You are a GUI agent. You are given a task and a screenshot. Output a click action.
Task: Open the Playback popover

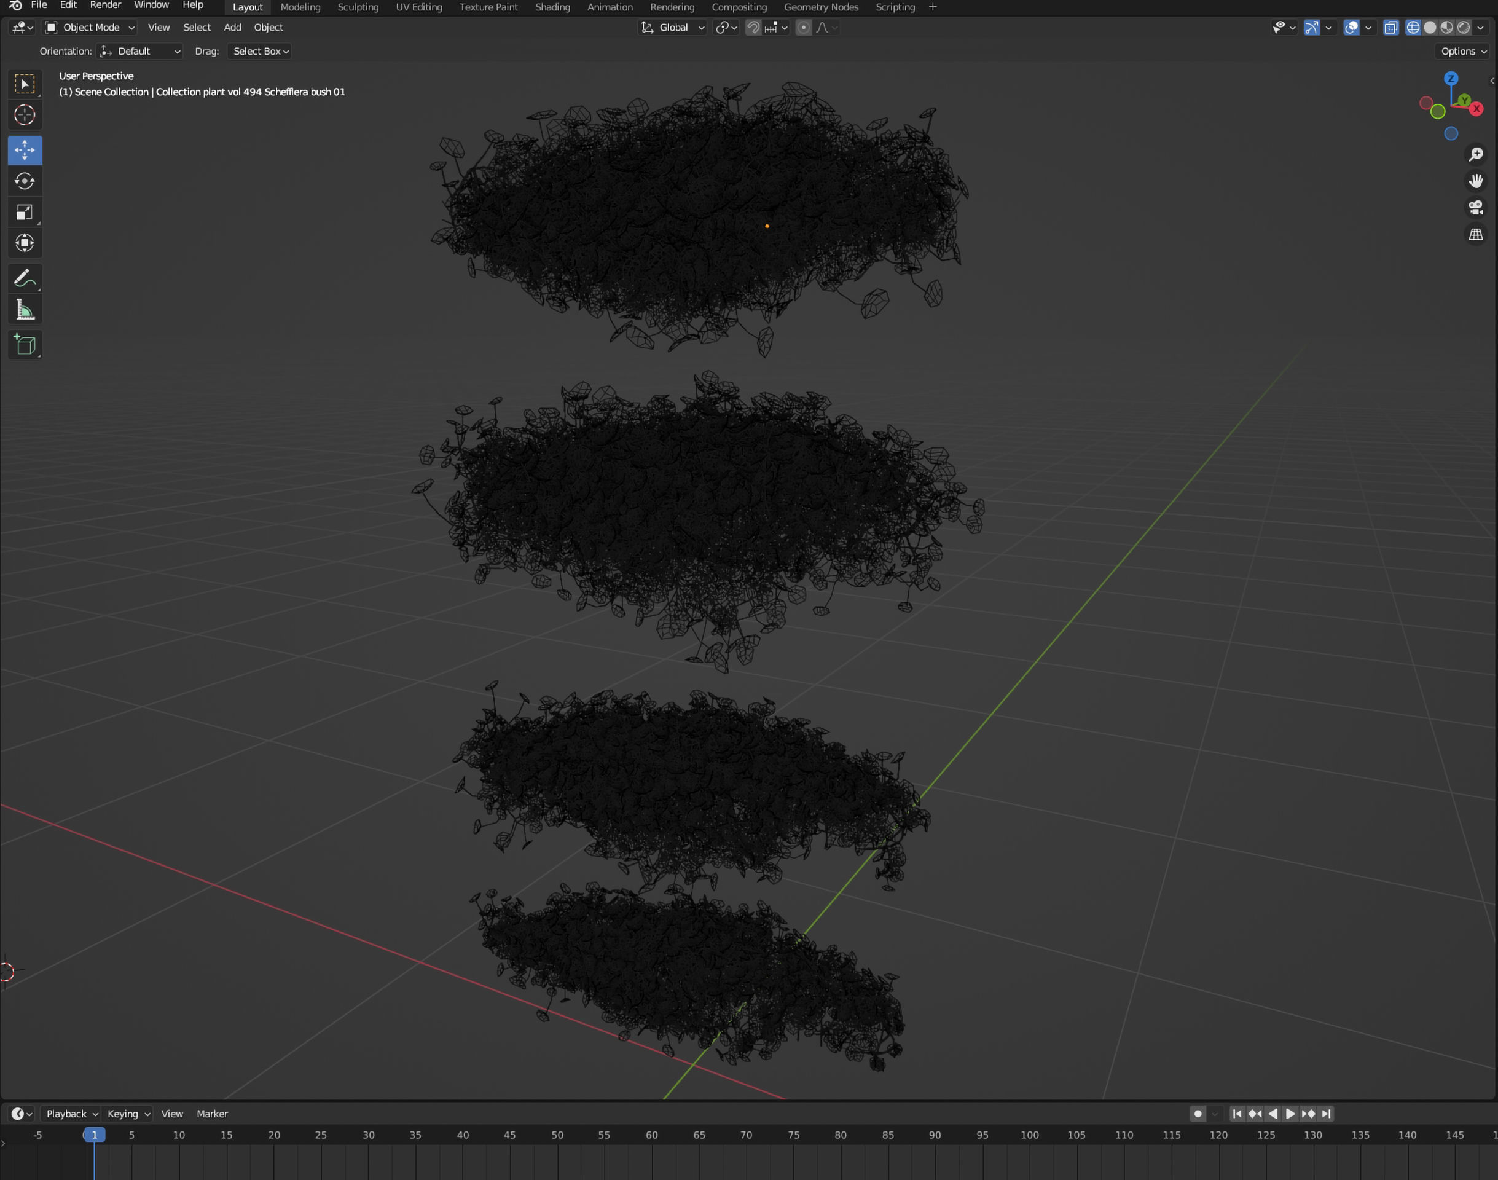[72, 1114]
